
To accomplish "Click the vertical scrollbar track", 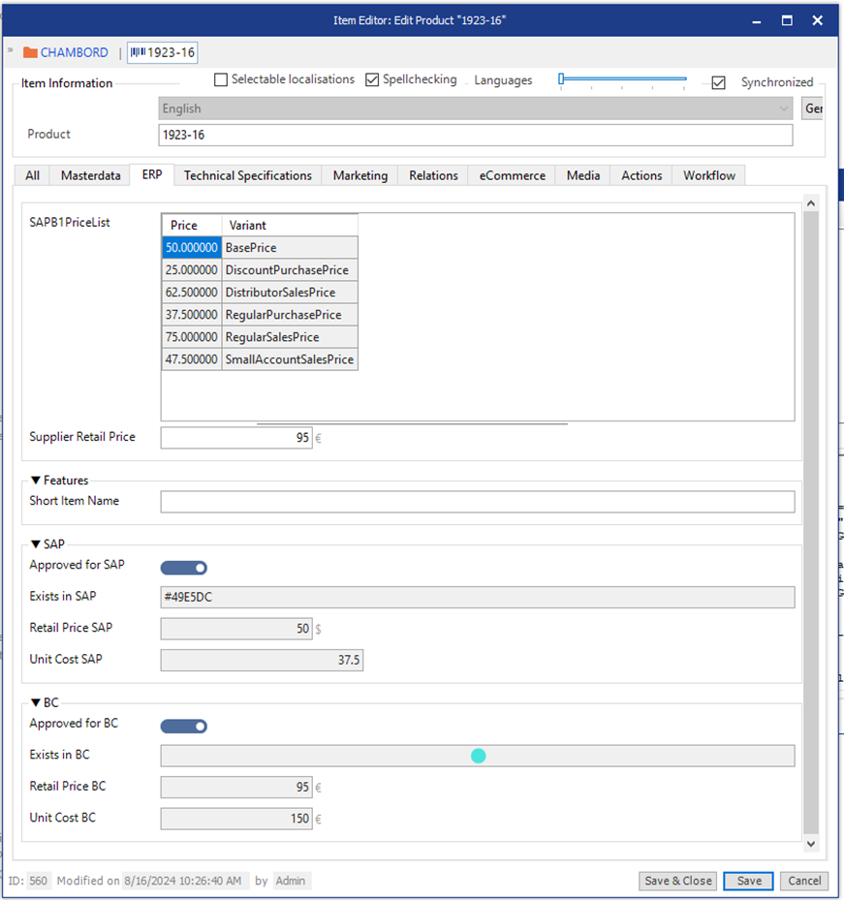I will pos(811,522).
